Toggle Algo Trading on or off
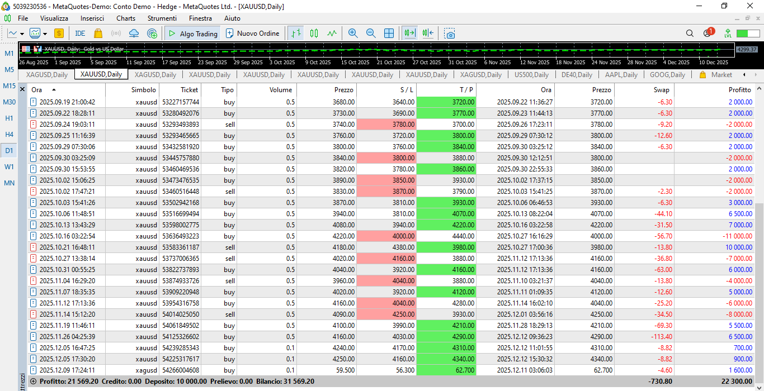764x391 pixels. [x=193, y=34]
